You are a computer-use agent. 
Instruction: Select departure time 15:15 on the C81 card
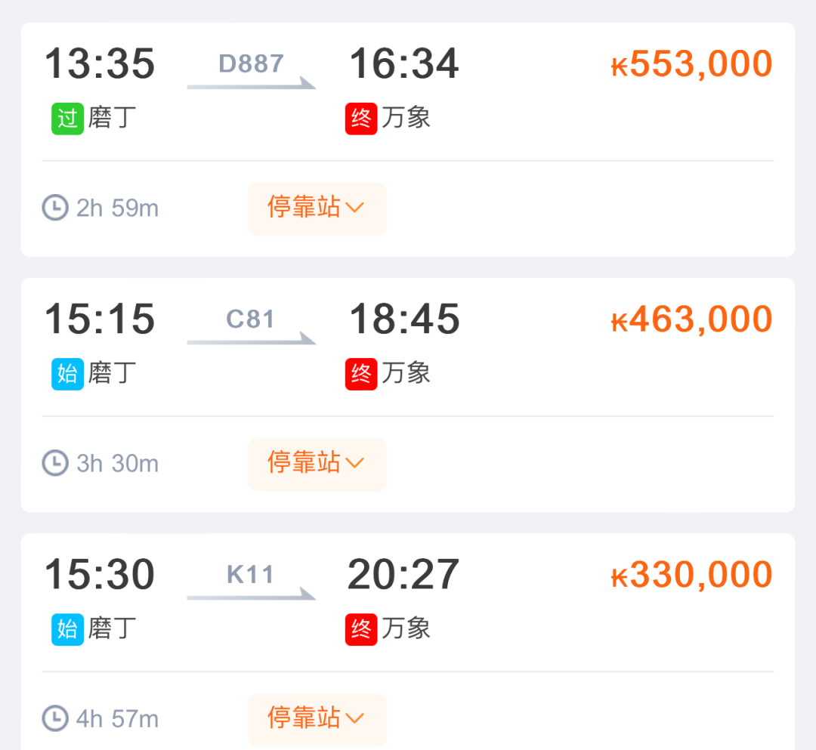click(x=99, y=319)
